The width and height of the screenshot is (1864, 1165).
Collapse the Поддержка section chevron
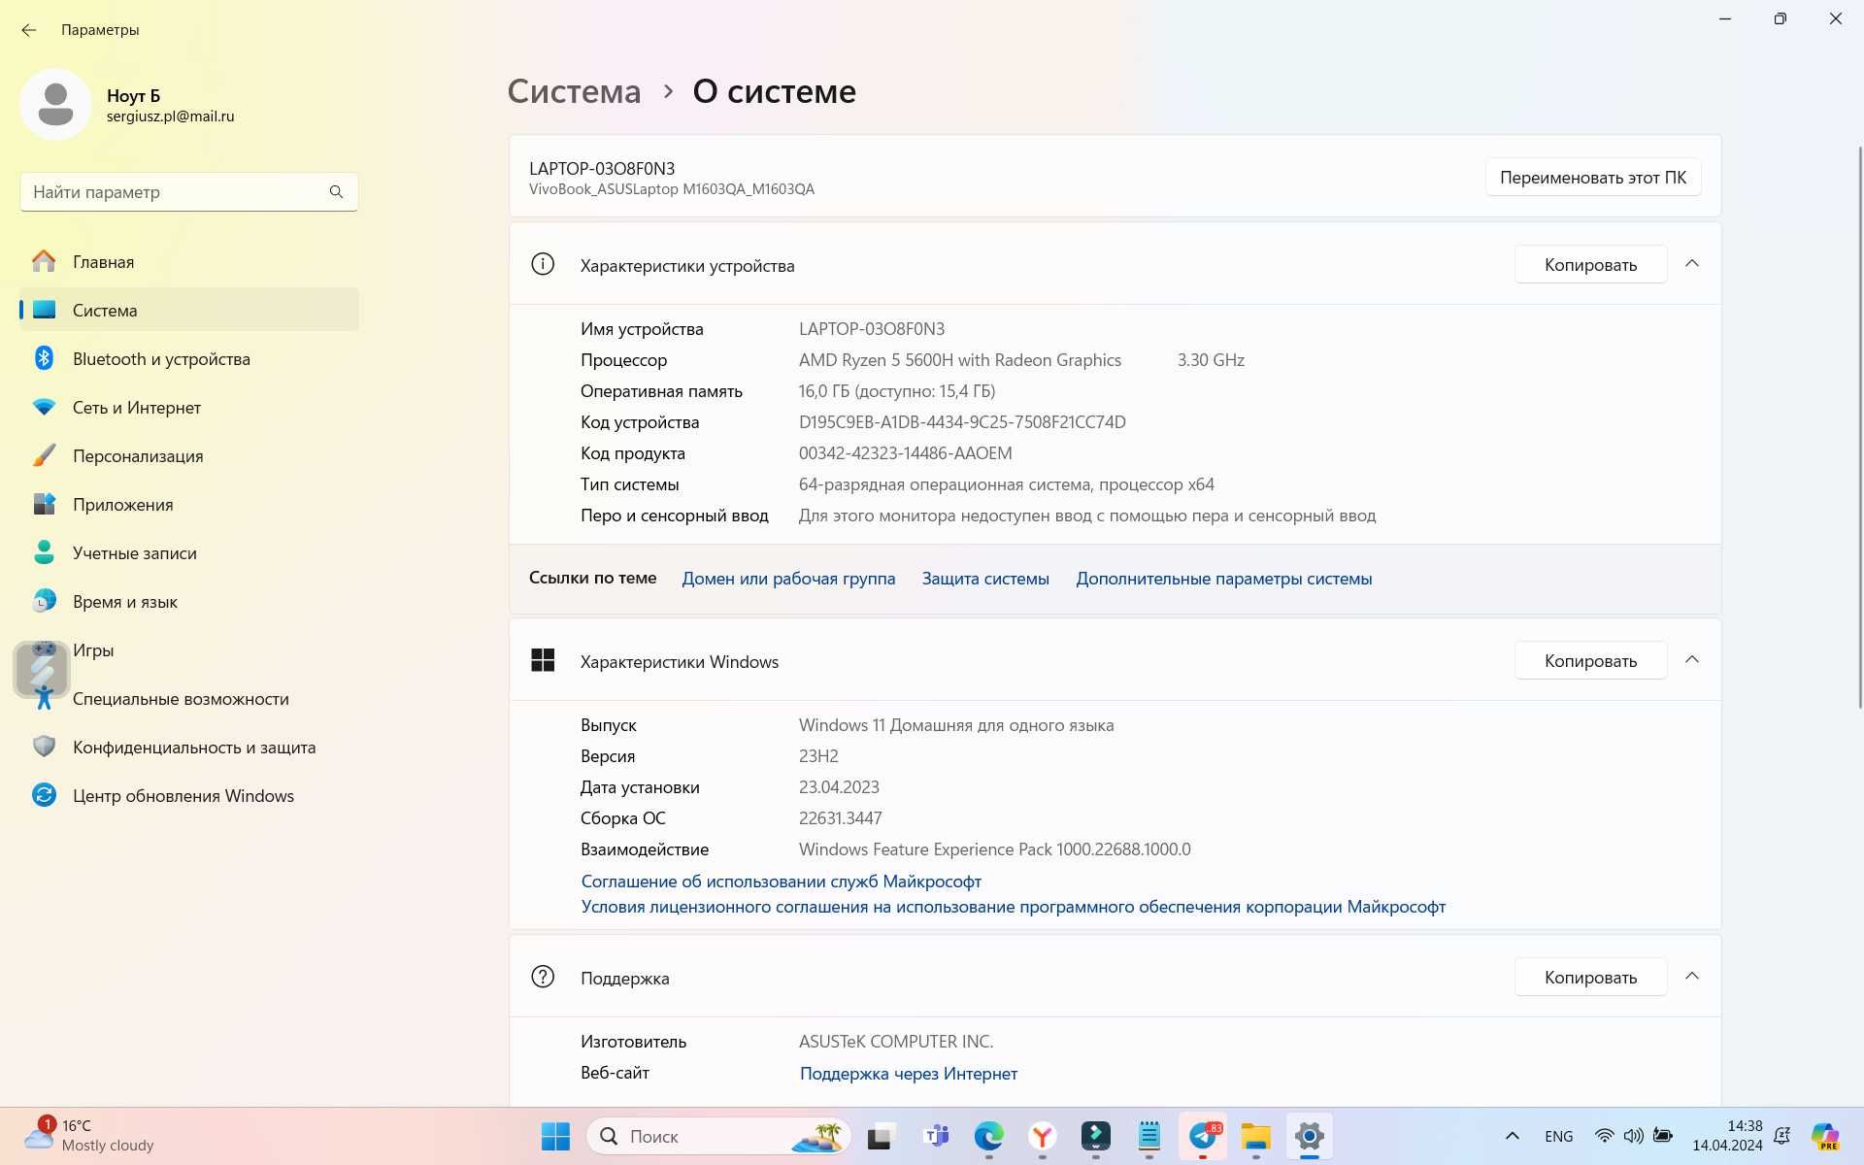coord(1692,977)
